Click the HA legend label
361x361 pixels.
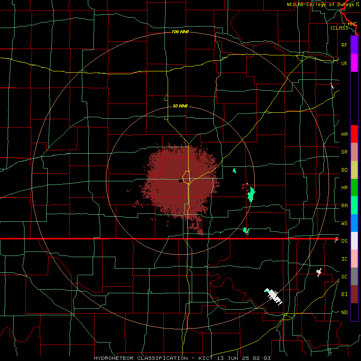click(344, 134)
